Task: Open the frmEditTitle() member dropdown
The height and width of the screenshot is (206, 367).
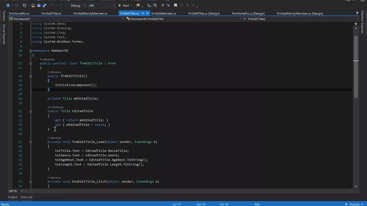Action: 300,19
